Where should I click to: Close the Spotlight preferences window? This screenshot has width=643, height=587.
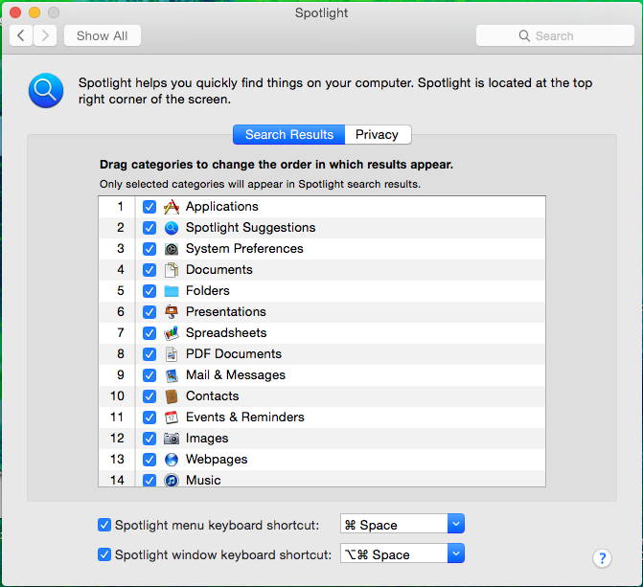pos(15,12)
